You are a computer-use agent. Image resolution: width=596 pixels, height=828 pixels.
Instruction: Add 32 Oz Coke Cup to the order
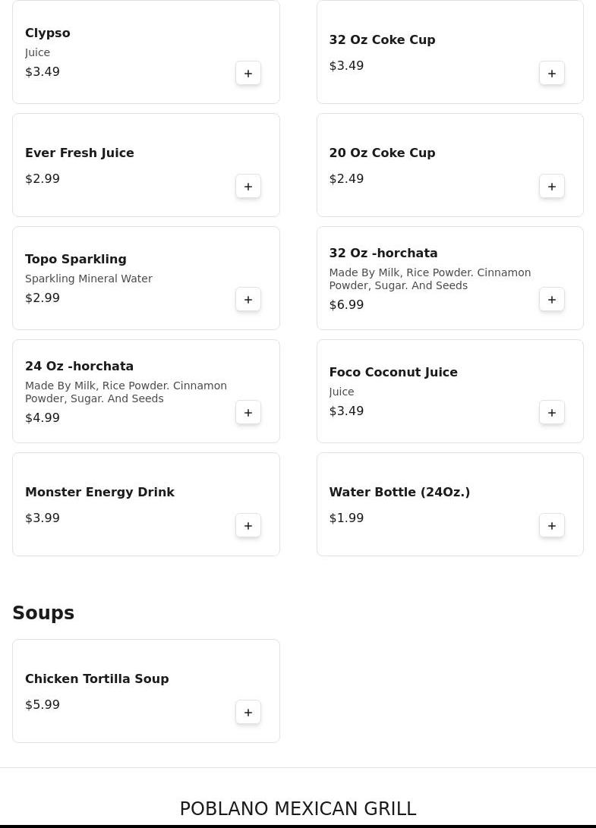[552, 74]
